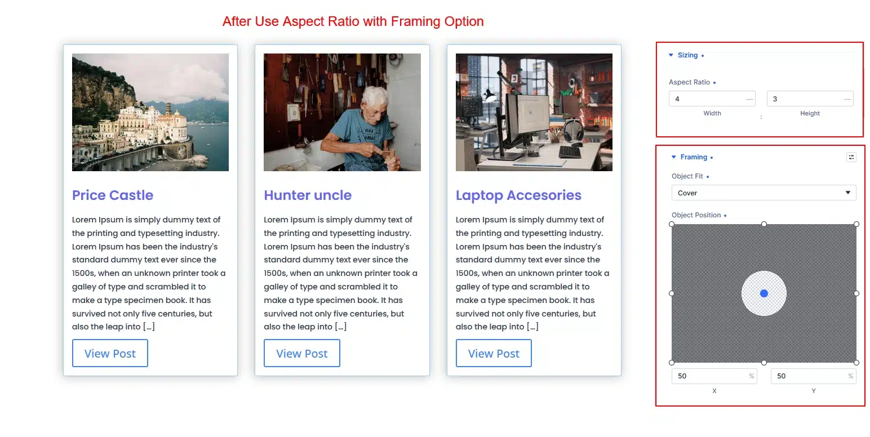Select the bottom-right object position handle
This screenshot has width=870, height=437.
pyautogui.click(x=856, y=363)
